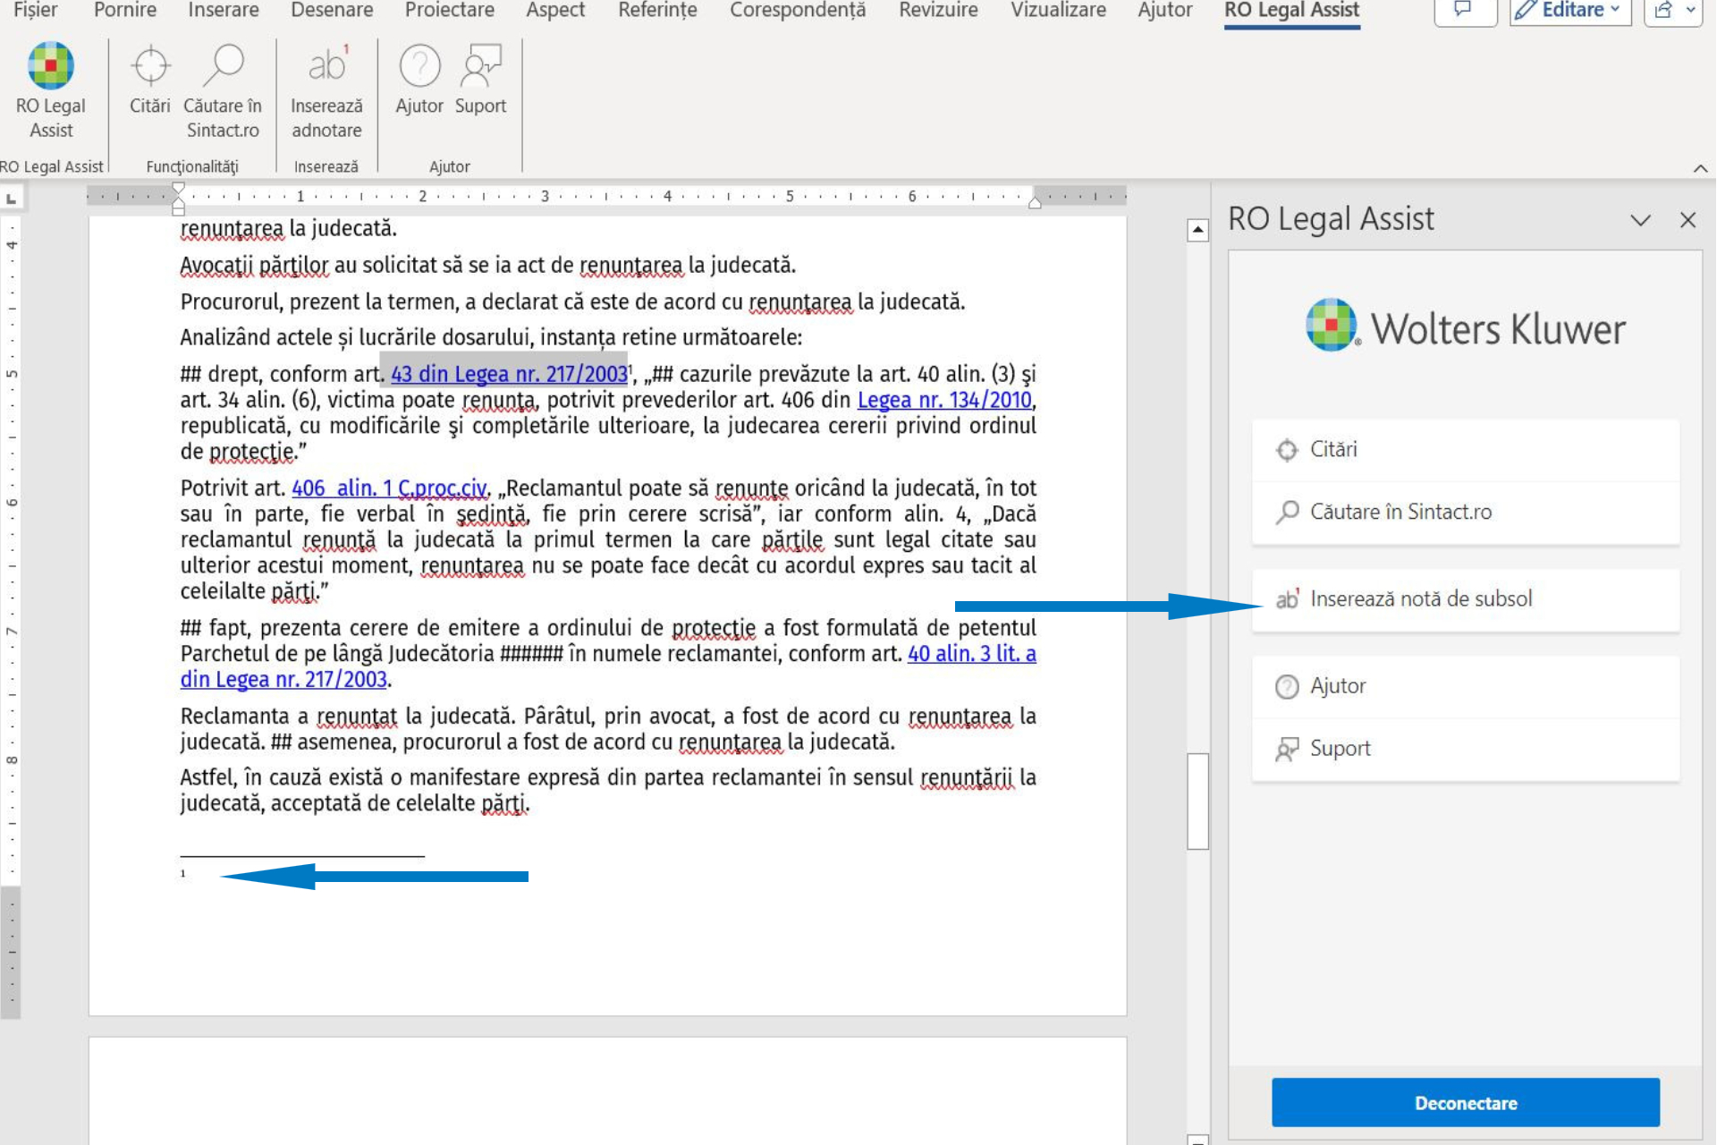
Task: Close the RO Legal Assist pane
Action: (1687, 220)
